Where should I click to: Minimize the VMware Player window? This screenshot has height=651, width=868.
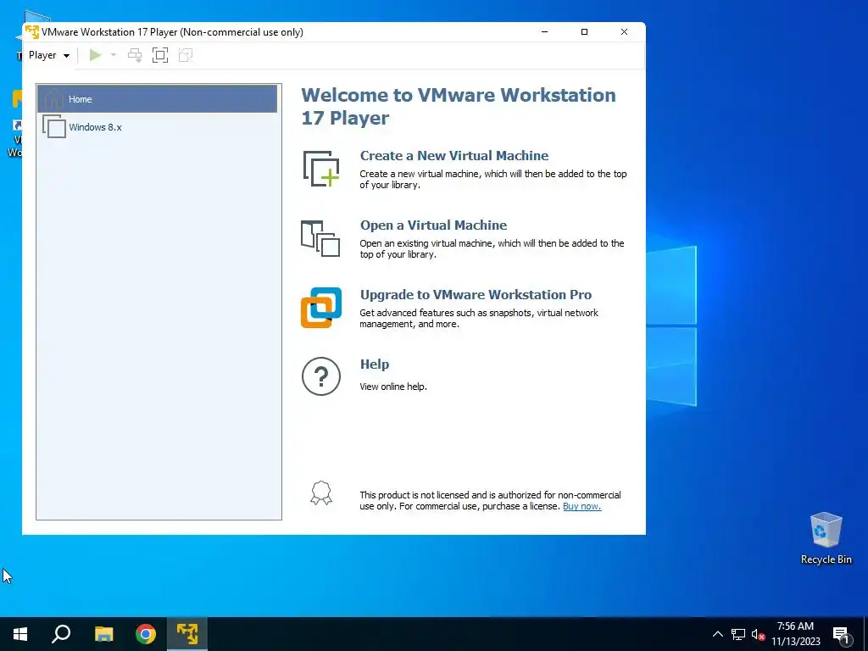coord(544,31)
